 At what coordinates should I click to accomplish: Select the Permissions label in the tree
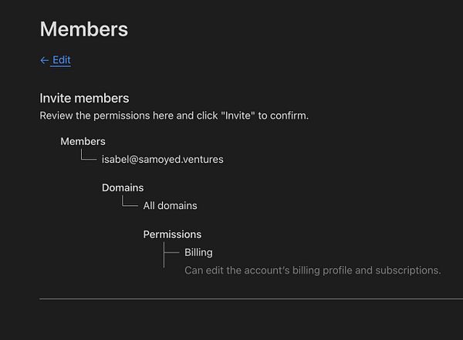(x=172, y=234)
